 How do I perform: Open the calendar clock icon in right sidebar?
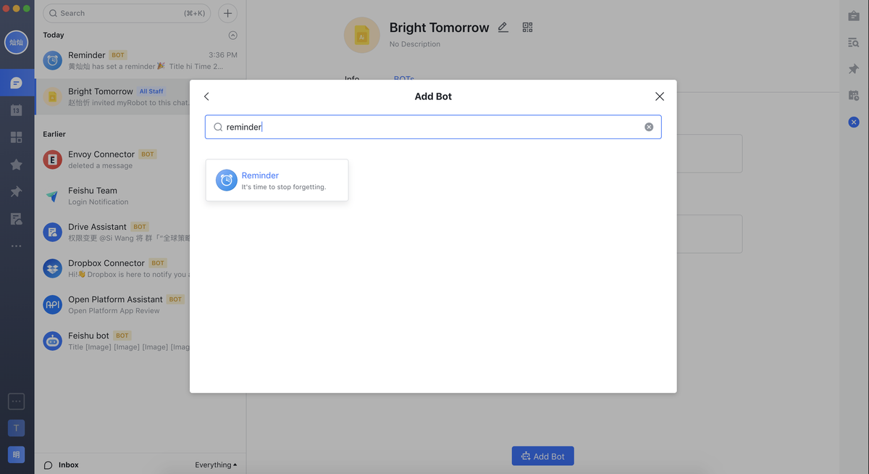pos(854,96)
